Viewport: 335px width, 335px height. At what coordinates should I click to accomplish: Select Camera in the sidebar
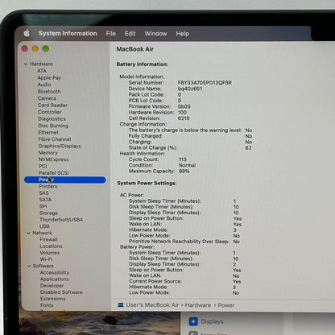coord(47,98)
